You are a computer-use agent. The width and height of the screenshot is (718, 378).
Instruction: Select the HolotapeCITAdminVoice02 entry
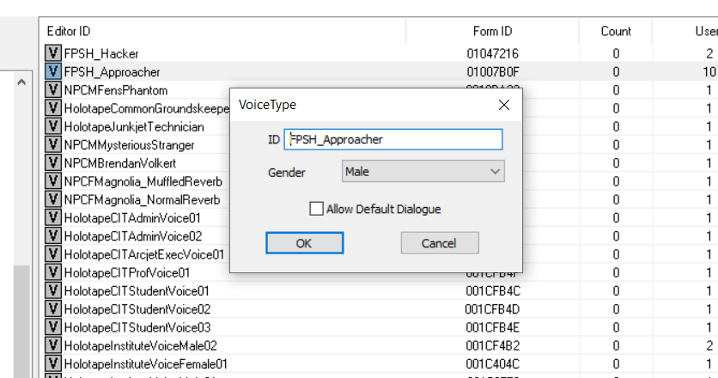pos(133,236)
